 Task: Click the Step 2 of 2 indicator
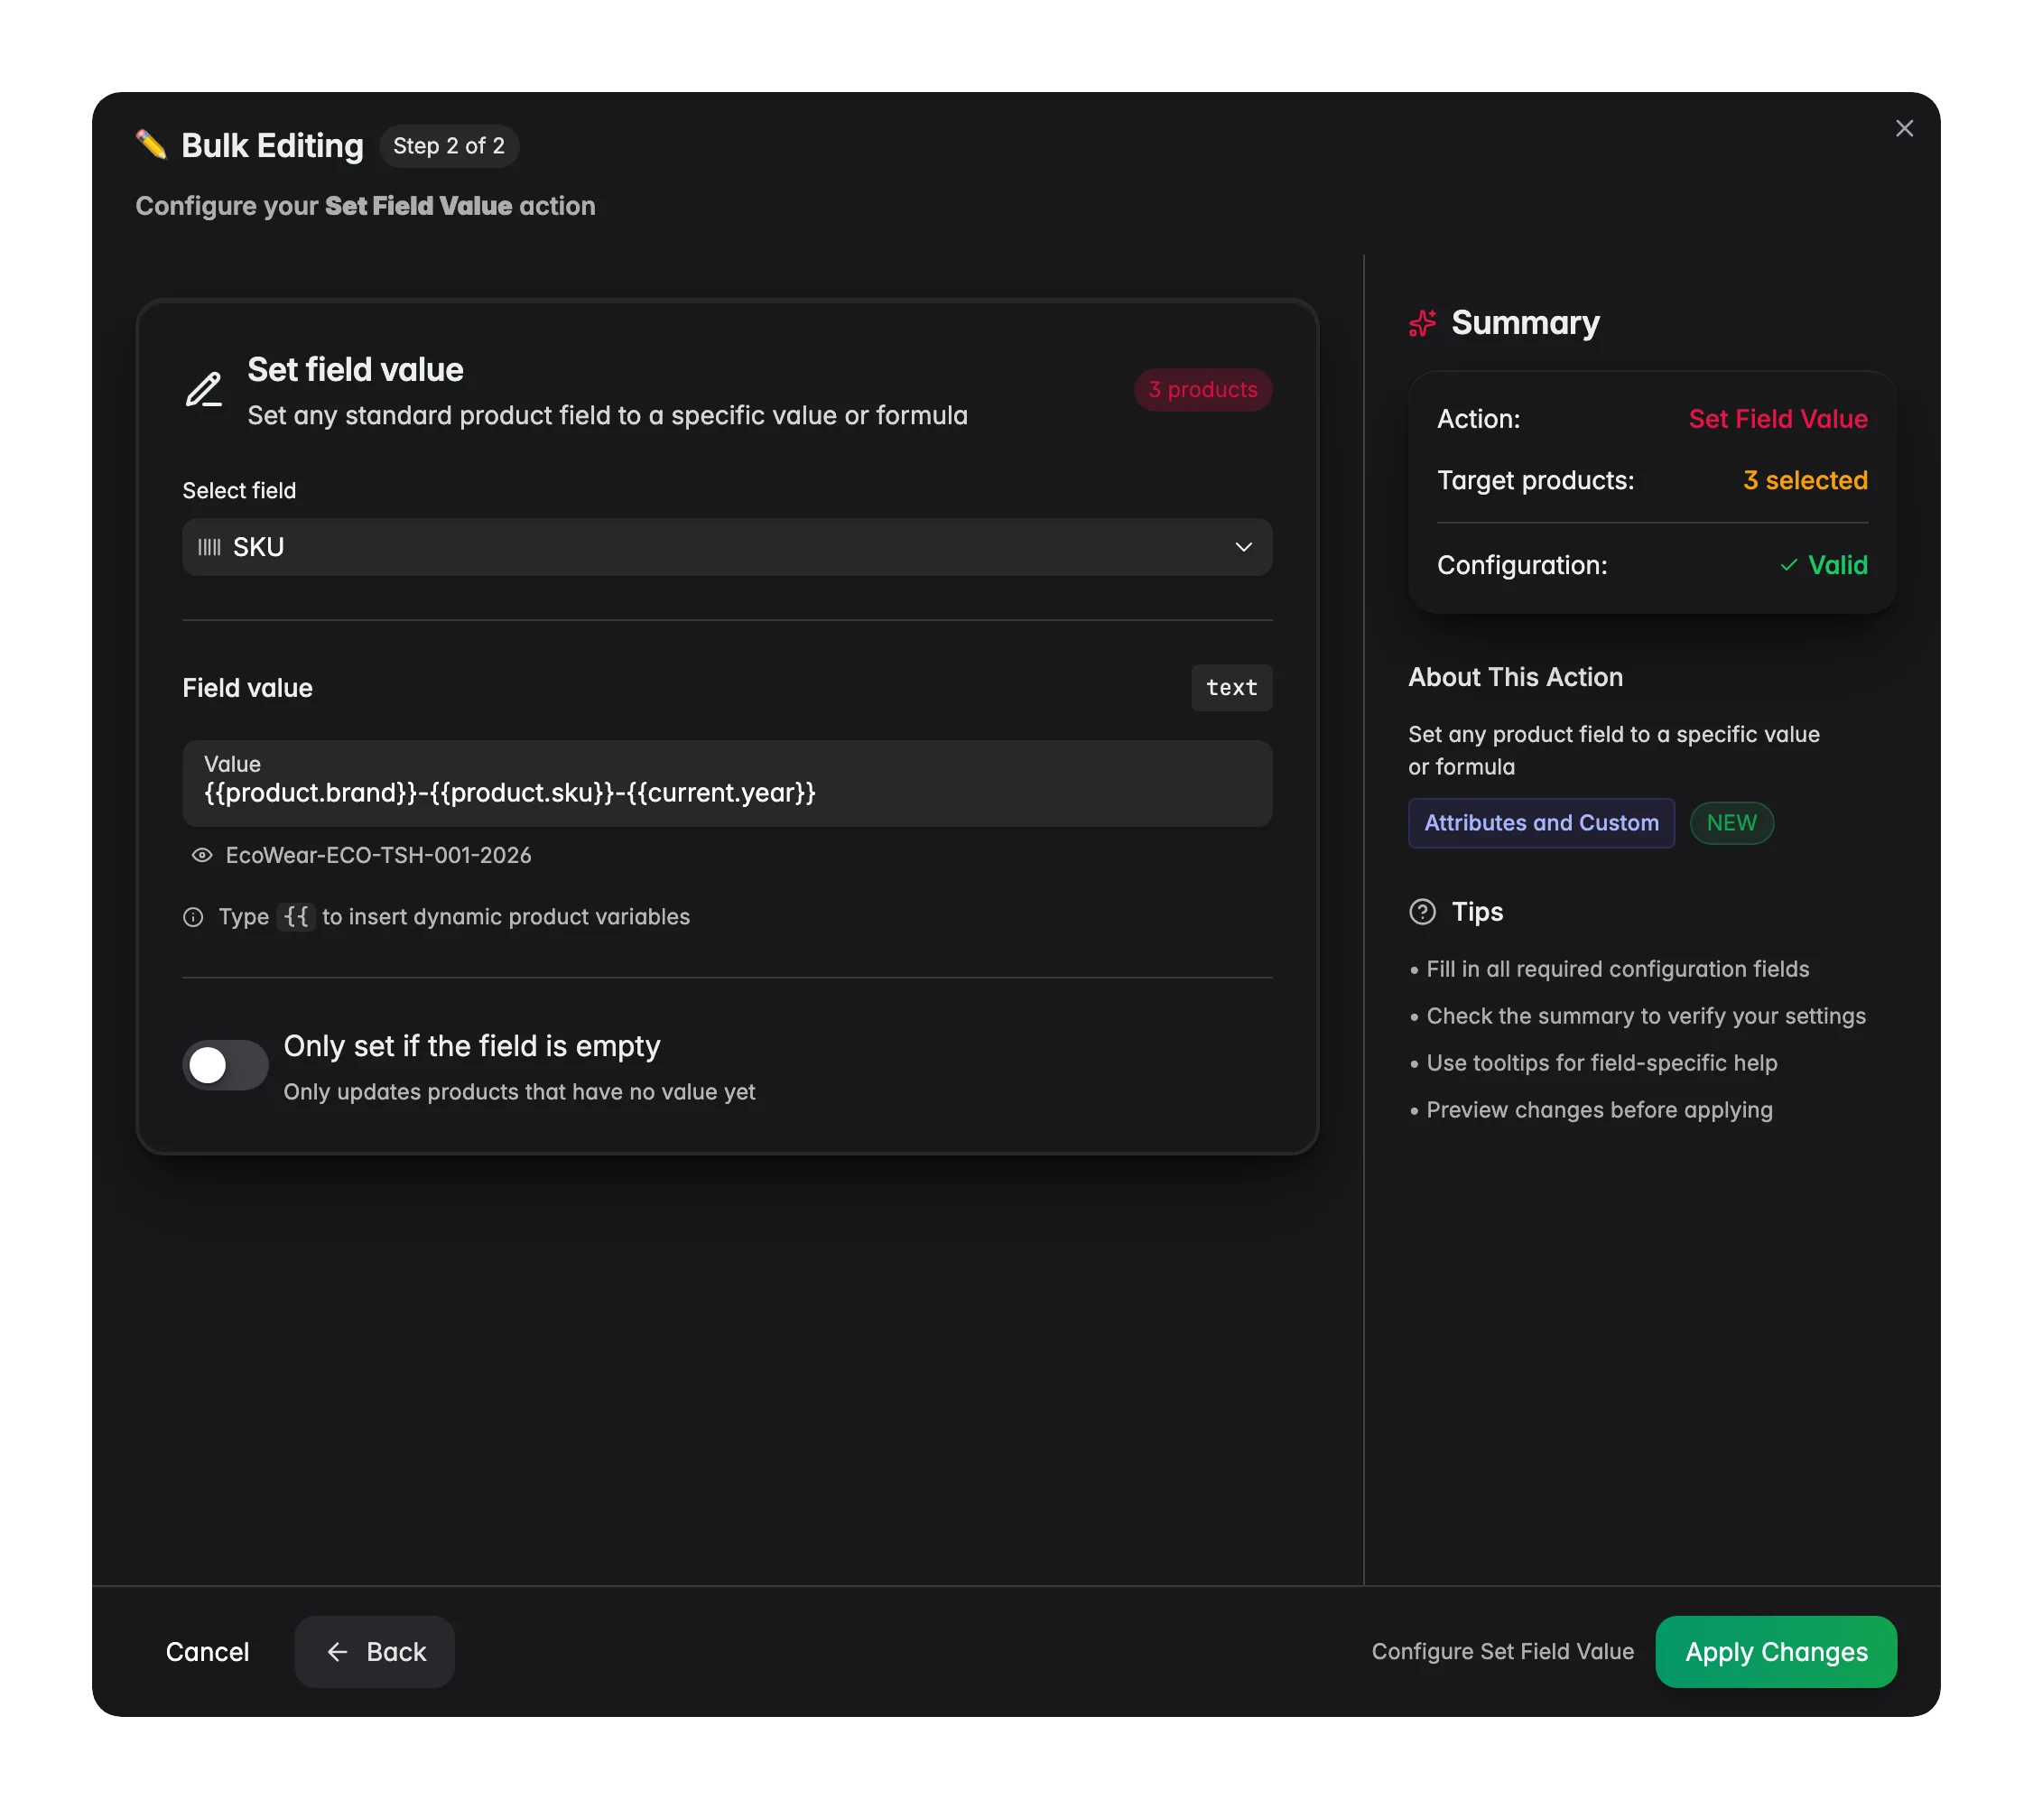(x=449, y=146)
